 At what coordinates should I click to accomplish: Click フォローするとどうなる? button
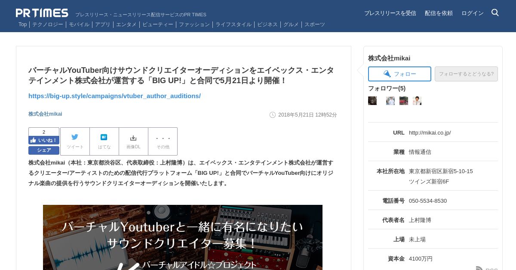click(x=466, y=74)
